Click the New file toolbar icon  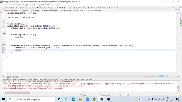tap(2, 7)
